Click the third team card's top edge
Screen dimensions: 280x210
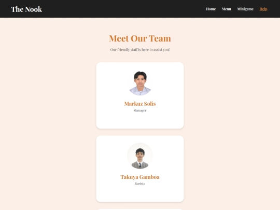[x=140, y=209]
